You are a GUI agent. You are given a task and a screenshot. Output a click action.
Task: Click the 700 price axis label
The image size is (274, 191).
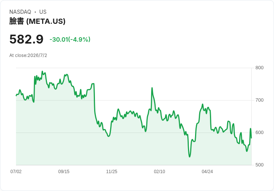tap(259, 100)
